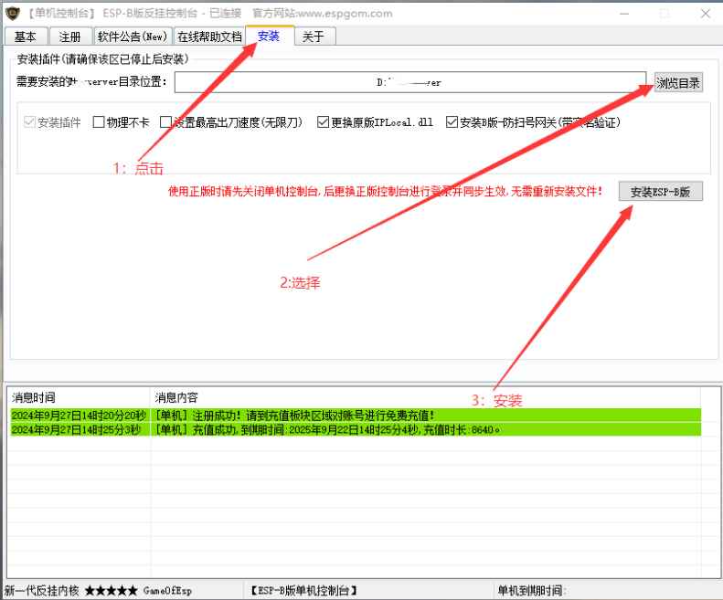The width and height of the screenshot is (723, 600).
Task: Switch to the 注册 tab
Action: click(69, 37)
